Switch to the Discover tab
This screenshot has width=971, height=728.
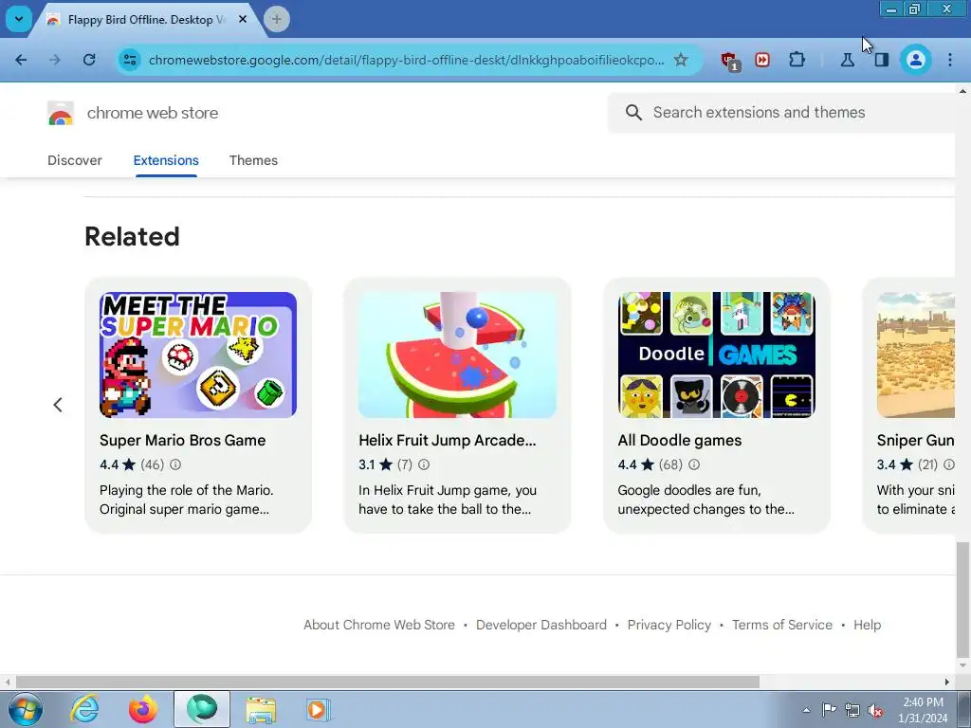tap(75, 160)
